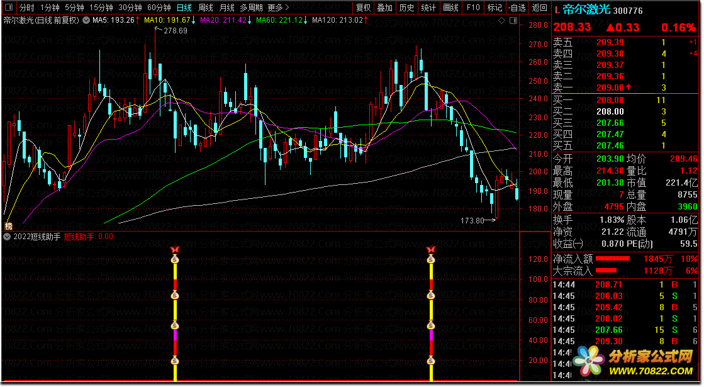Image resolution: width=704 pixels, height=387 pixels.
Task: Click the 14:45 207.66 trade tick row
Action: (x=625, y=330)
